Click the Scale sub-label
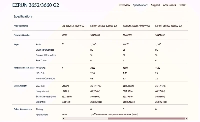The image size is (200, 122). (x=38, y=44)
